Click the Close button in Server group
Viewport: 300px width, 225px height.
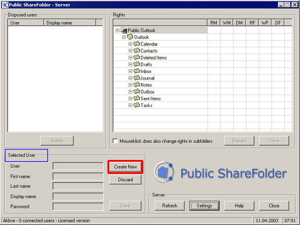pyautogui.click(x=274, y=206)
